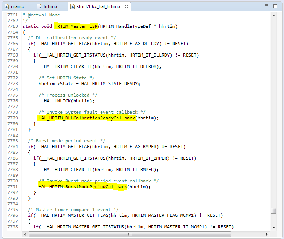The width and height of the screenshot is (284, 239).
Task: Select the stm32f3xx_hal_hrtim.c tab
Action: 99,6
